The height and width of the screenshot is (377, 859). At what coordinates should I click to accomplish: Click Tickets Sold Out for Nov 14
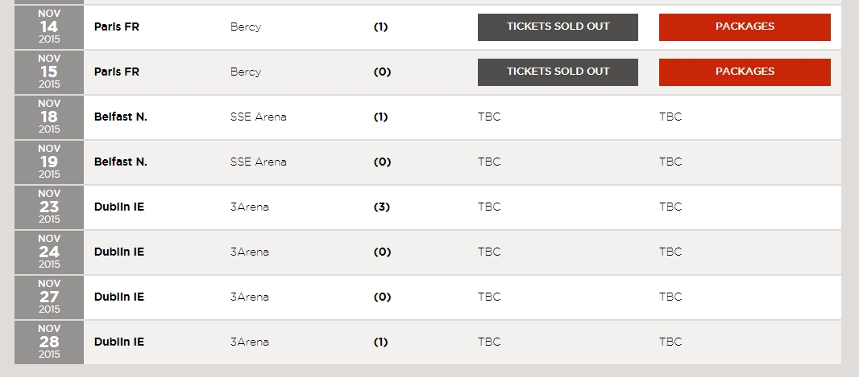(558, 27)
